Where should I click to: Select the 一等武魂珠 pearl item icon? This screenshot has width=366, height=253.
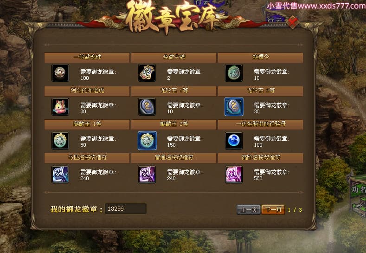(60, 73)
